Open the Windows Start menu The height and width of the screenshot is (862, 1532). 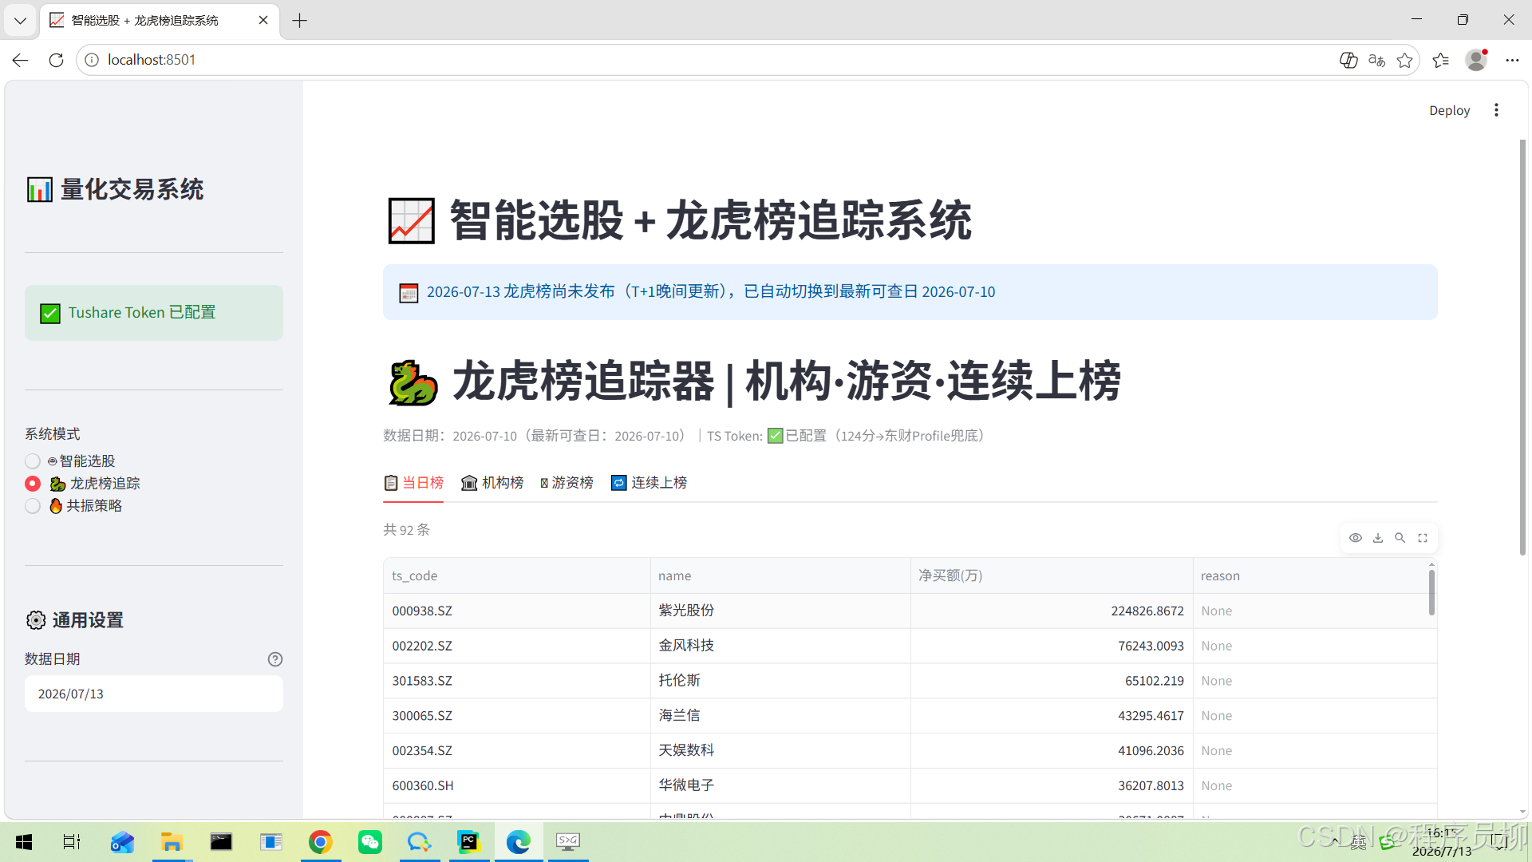click(24, 842)
